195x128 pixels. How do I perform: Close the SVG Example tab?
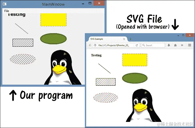124,39
